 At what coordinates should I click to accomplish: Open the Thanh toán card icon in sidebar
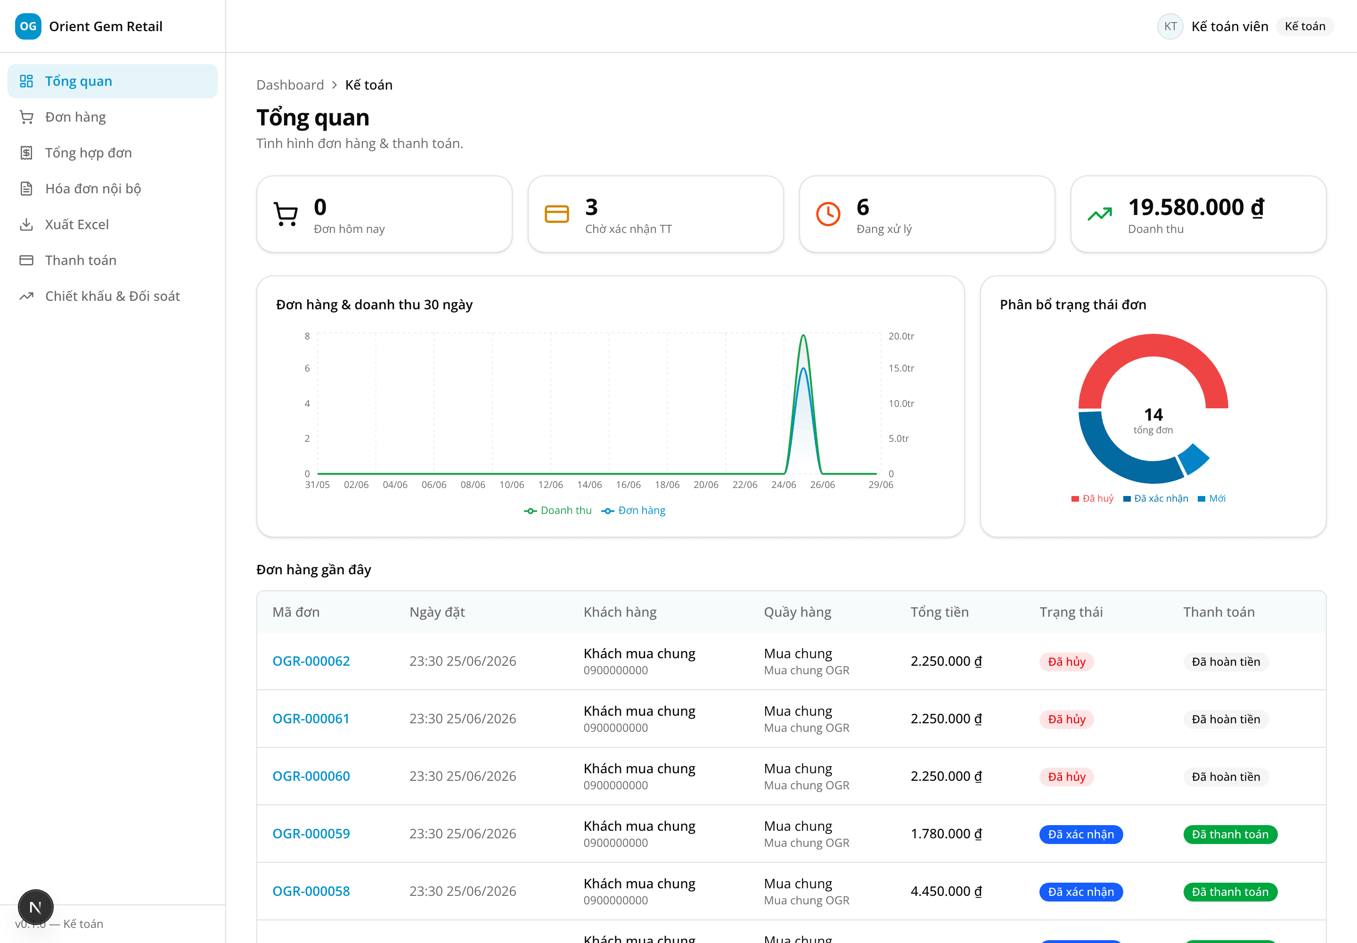click(x=26, y=261)
